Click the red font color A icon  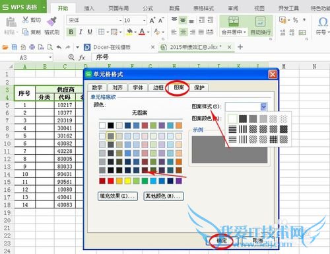pyautogui.click(x=142, y=32)
